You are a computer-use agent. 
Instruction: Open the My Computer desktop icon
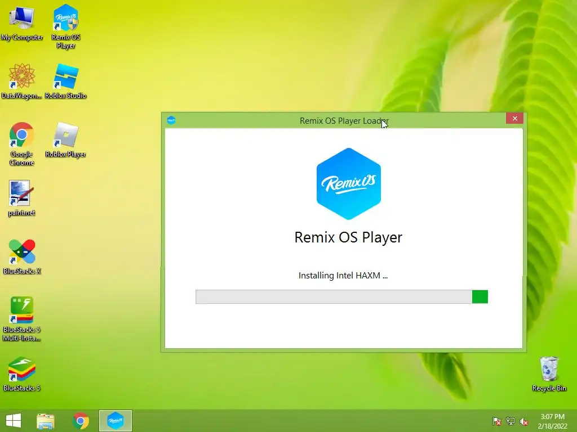point(22,22)
